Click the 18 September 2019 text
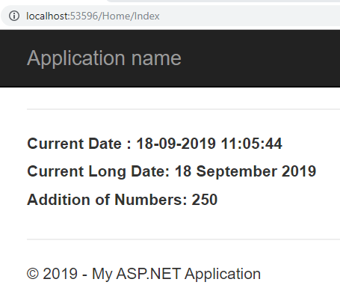The width and height of the screenshot is (340, 291). point(245,171)
